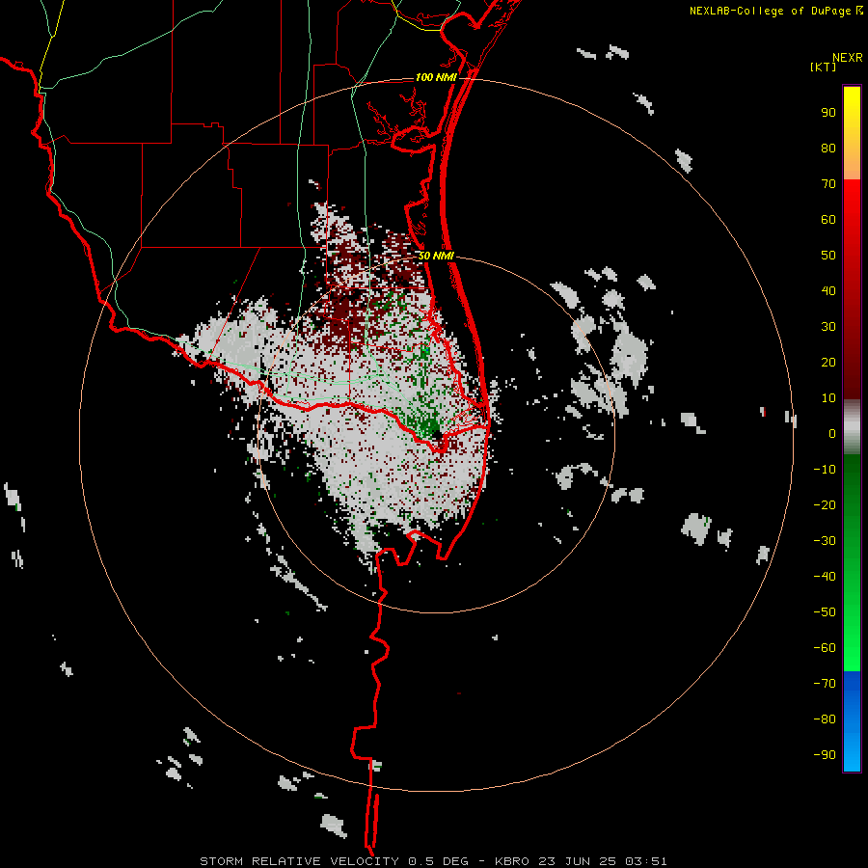
Task: Click the -20 value on the velocity scale
Action: 825,504
